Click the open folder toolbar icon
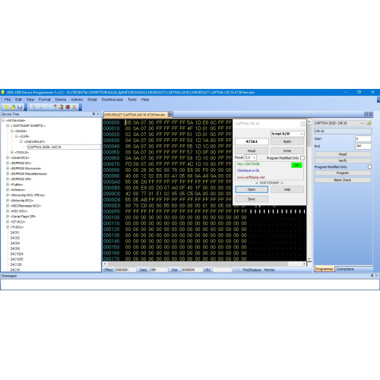This screenshot has height=380, width=380. 13,107
